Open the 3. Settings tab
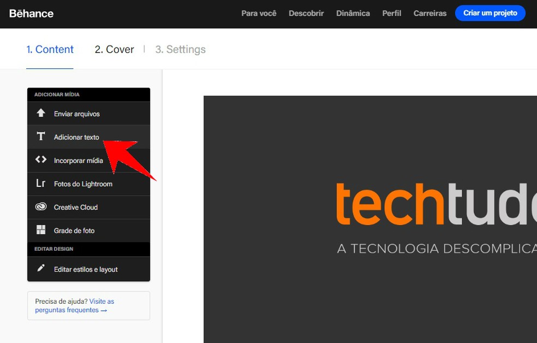The height and width of the screenshot is (343, 537). (180, 49)
